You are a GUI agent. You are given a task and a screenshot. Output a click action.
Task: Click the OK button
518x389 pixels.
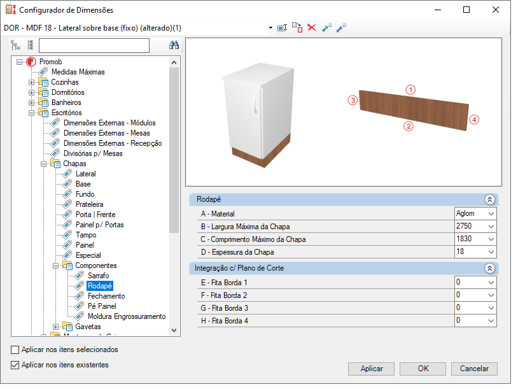(423, 369)
